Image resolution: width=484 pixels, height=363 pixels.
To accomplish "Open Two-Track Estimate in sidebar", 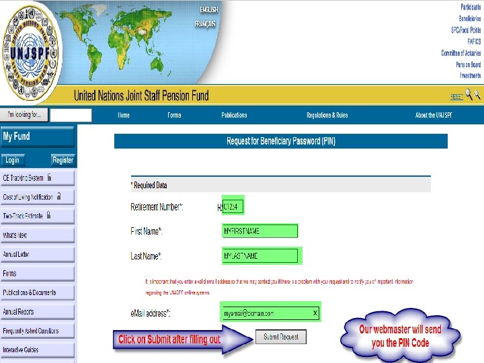I will pyautogui.click(x=38, y=216).
